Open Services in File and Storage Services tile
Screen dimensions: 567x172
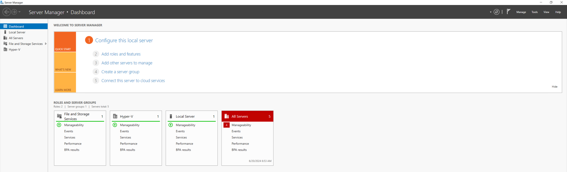(70, 137)
